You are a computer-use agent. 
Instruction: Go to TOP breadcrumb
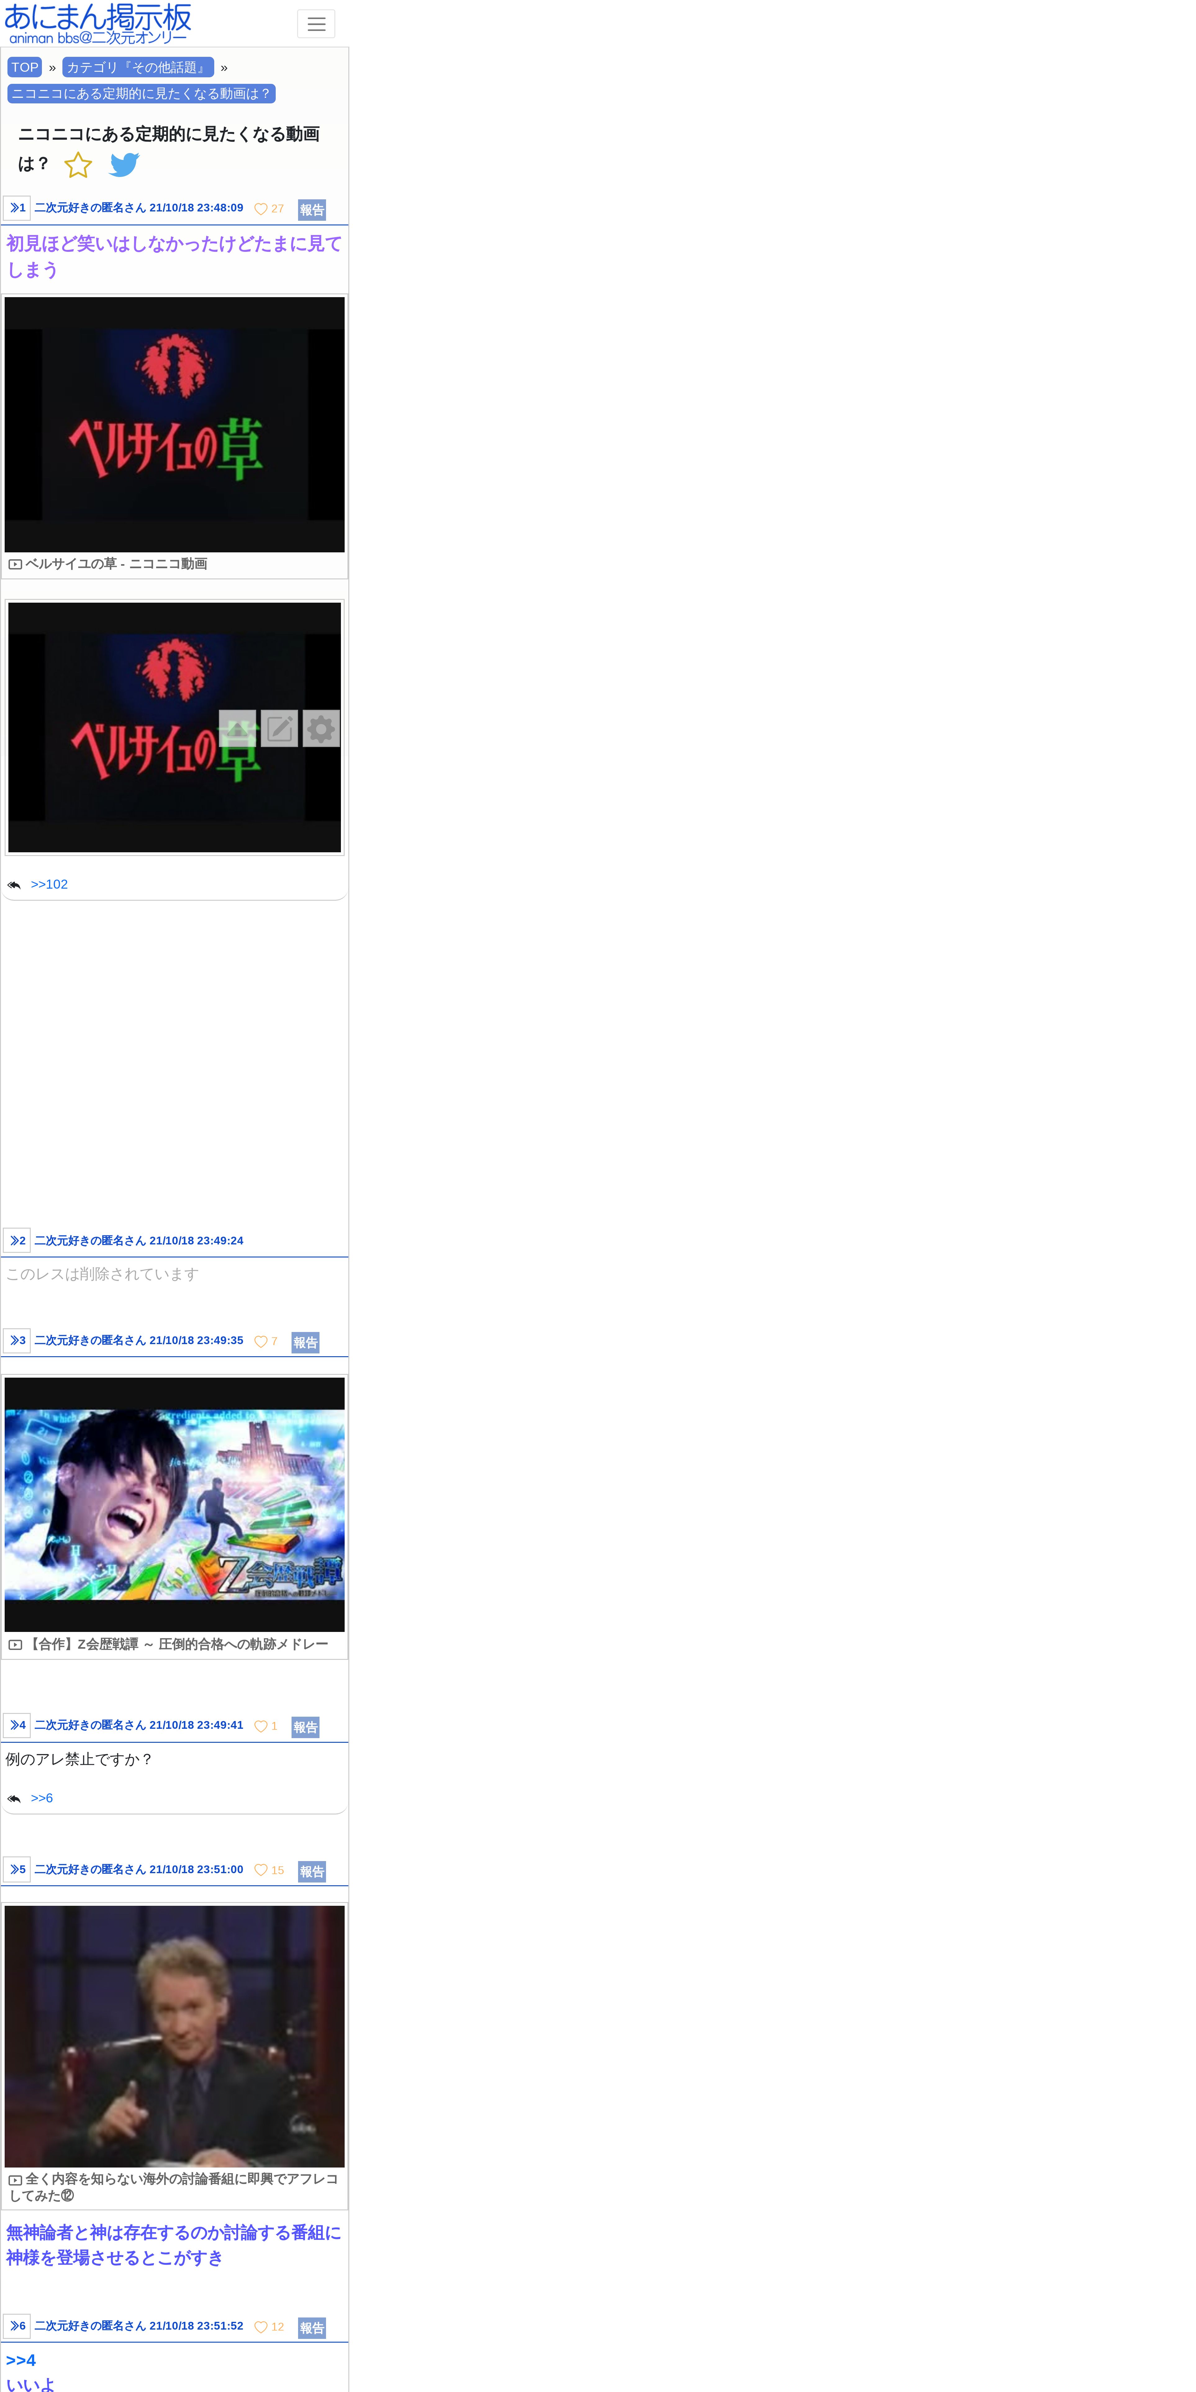click(25, 67)
